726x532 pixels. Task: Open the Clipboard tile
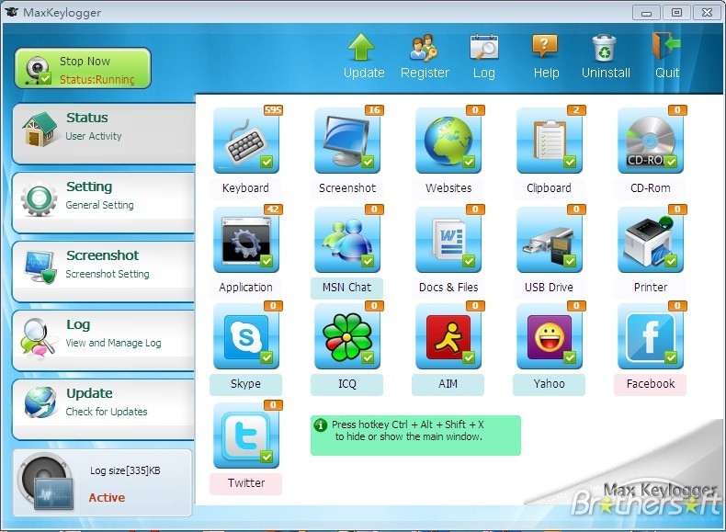[x=550, y=141]
